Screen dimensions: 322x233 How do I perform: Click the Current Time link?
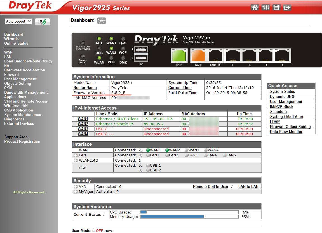coord(180,88)
